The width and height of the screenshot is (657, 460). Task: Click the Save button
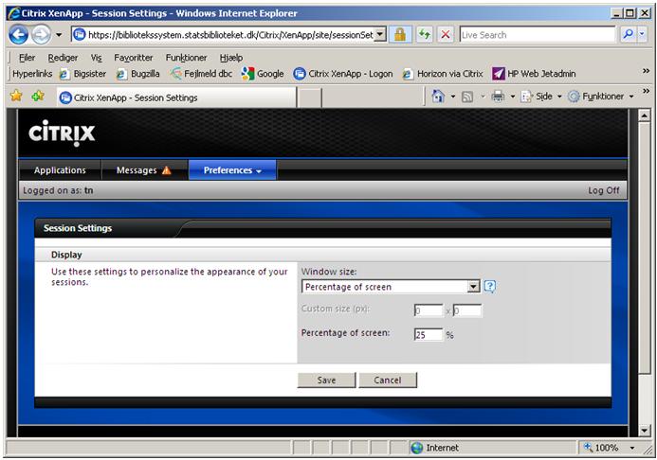click(326, 380)
